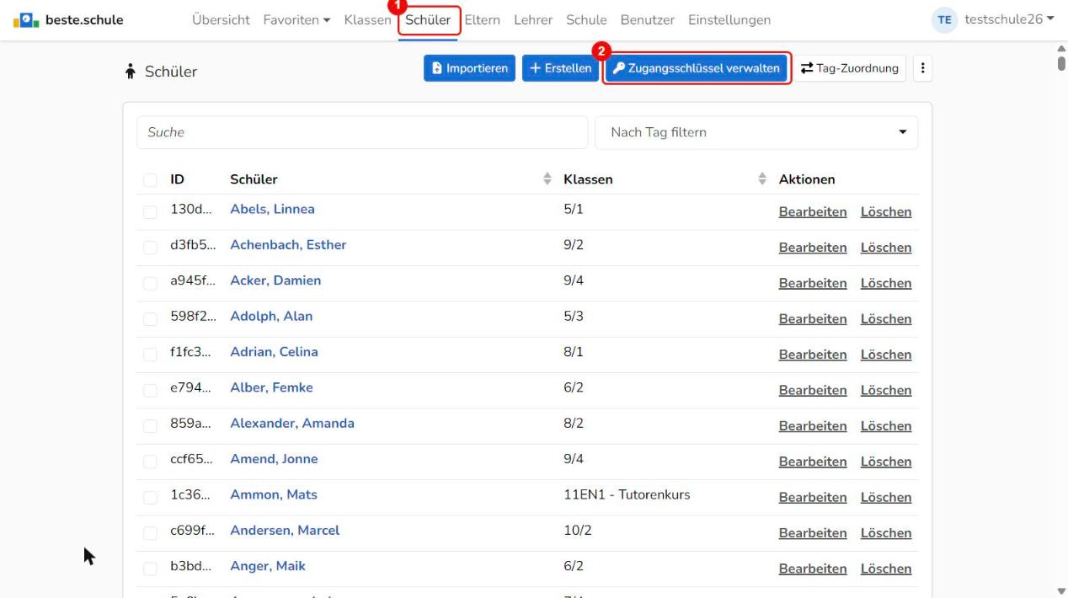Click Bearbeiten for Abels, Linnea
1068x598 pixels.
tap(813, 212)
